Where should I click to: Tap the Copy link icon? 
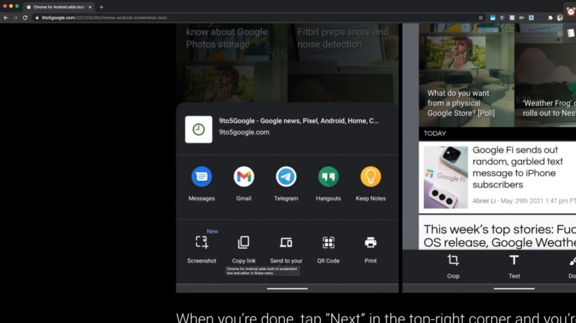(x=244, y=242)
